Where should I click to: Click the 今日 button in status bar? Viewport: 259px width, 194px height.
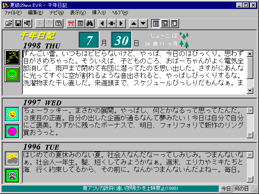[x=226, y=189]
